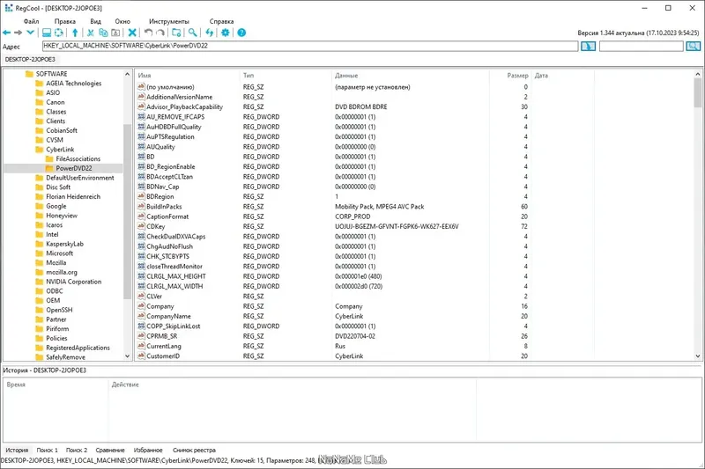Cut the selection with the scissors icon

click(91, 33)
